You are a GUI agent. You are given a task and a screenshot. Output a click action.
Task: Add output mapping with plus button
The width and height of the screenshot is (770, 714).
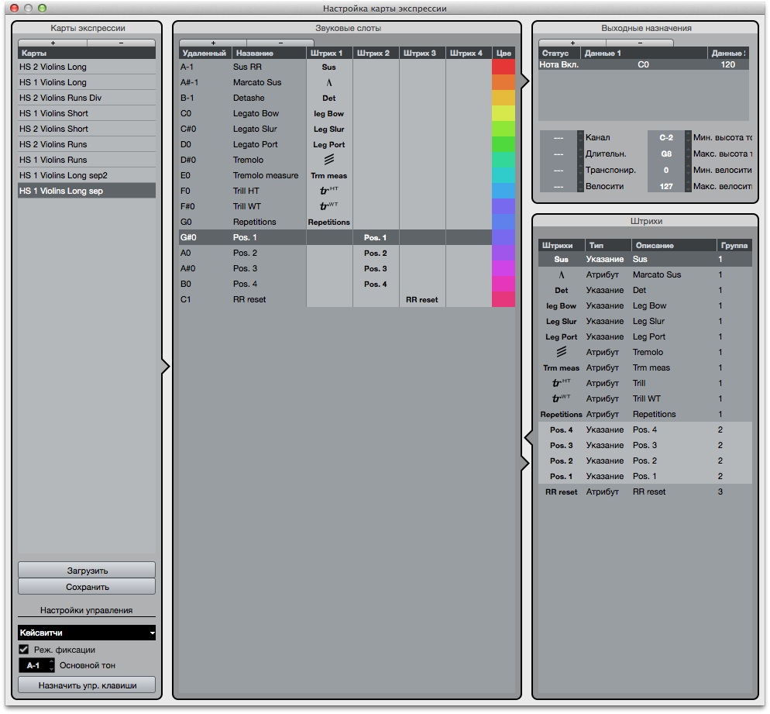click(x=572, y=43)
